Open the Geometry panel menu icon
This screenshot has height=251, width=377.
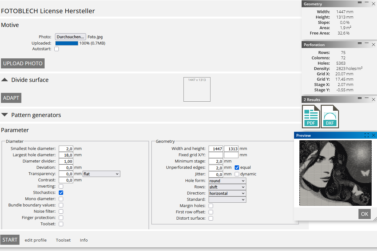(x=360, y=3)
